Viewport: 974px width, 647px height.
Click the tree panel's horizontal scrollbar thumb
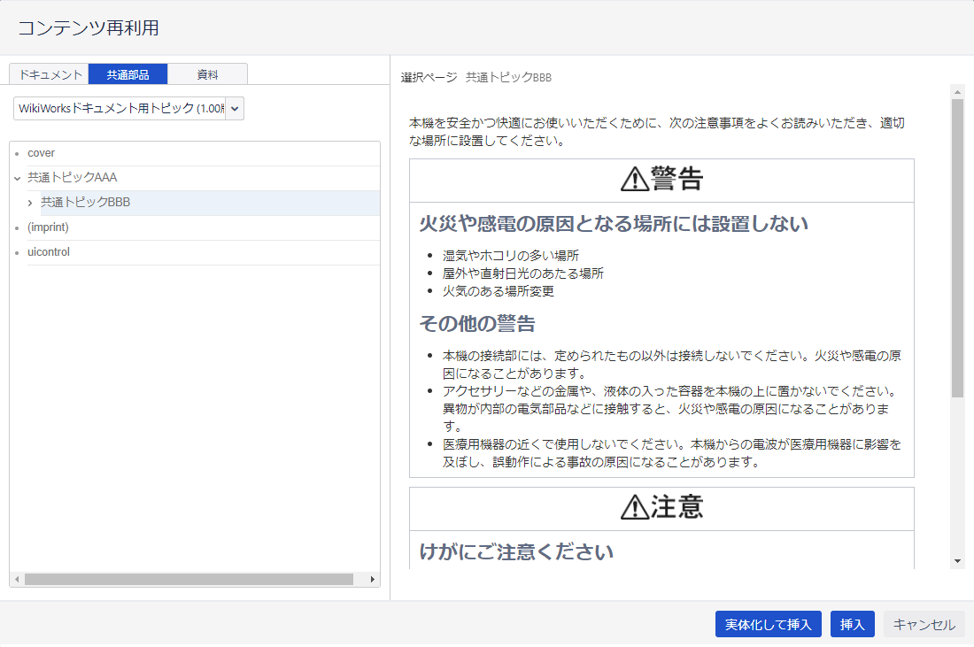[188, 579]
